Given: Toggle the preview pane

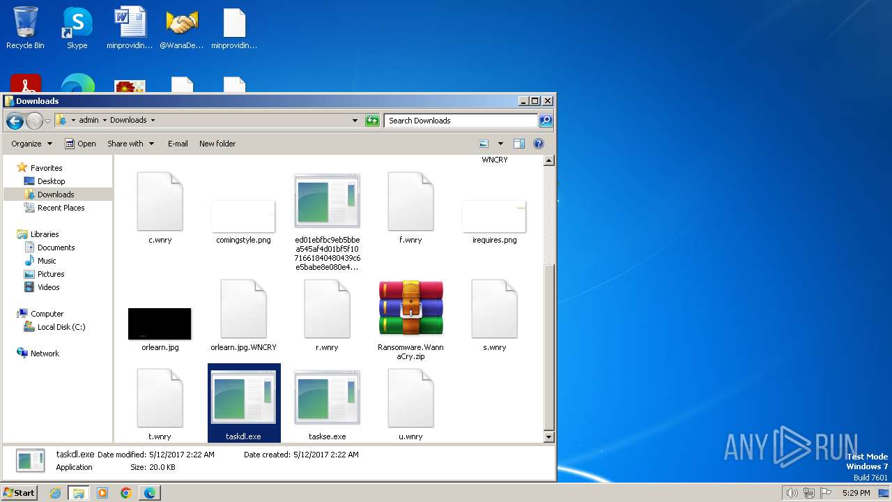Looking at the screenshot, I should pos(519,144).
